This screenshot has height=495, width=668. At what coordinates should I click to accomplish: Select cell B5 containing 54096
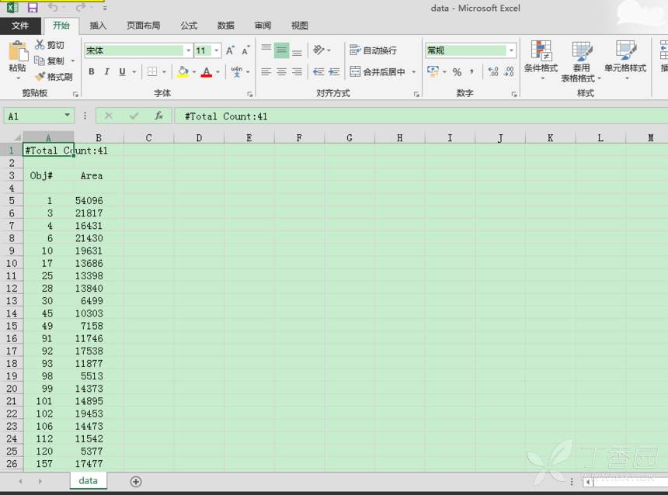[99, 201]
